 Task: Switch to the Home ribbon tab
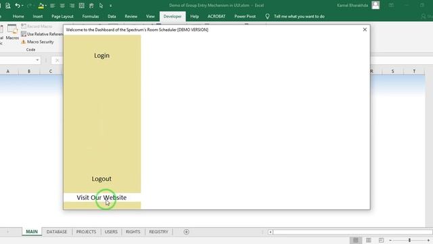[18, 16]
